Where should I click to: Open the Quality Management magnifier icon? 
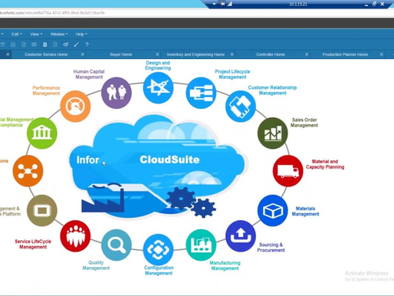coord(117,245)
